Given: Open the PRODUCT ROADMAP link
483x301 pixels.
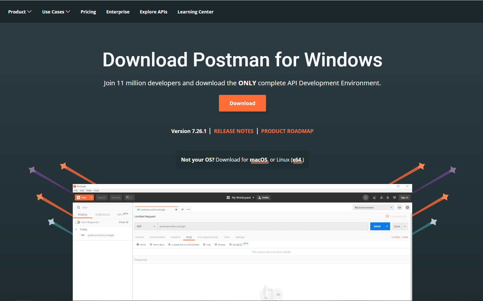Looking at the screenshot, I should pyautogui.click(x=287, y=131).
